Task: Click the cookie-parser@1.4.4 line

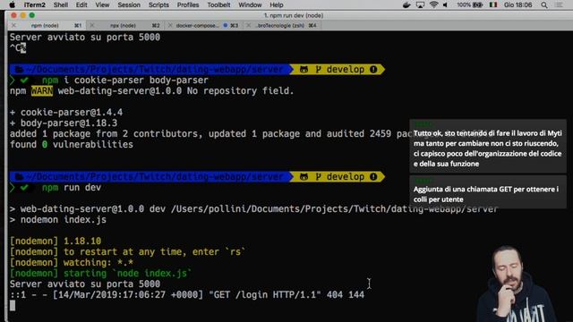Action: click(x=66, y=113)
